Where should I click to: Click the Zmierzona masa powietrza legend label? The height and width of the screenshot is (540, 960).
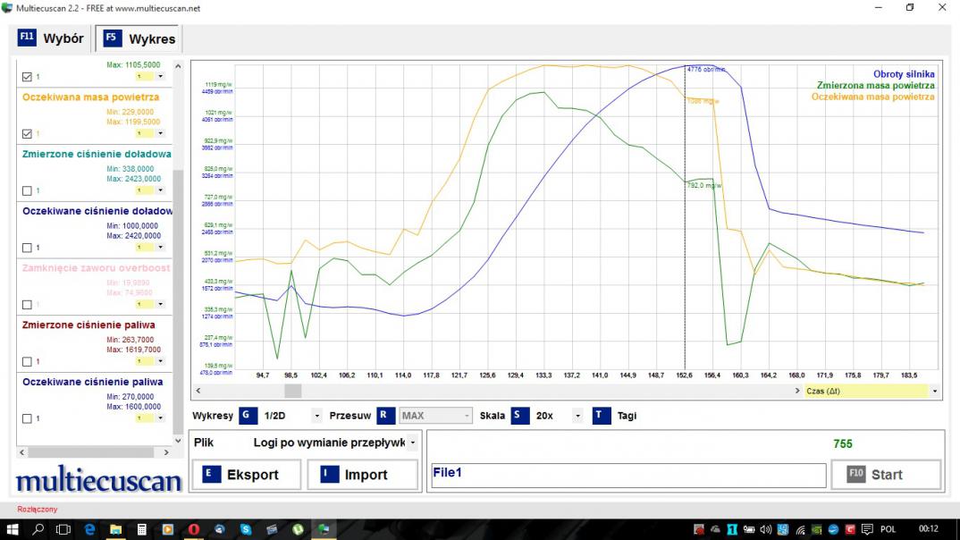pos(875,86)
